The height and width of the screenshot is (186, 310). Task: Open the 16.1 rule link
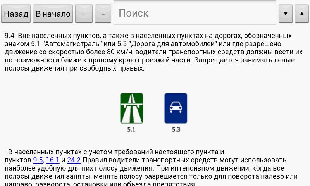[53, 160]
